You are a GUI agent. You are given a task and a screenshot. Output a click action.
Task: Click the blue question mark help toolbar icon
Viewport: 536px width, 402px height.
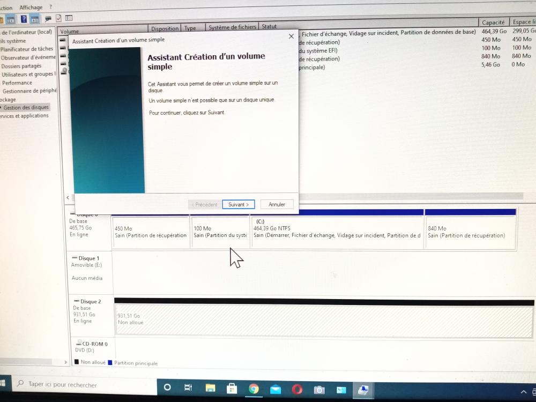(x=24, y=19)
